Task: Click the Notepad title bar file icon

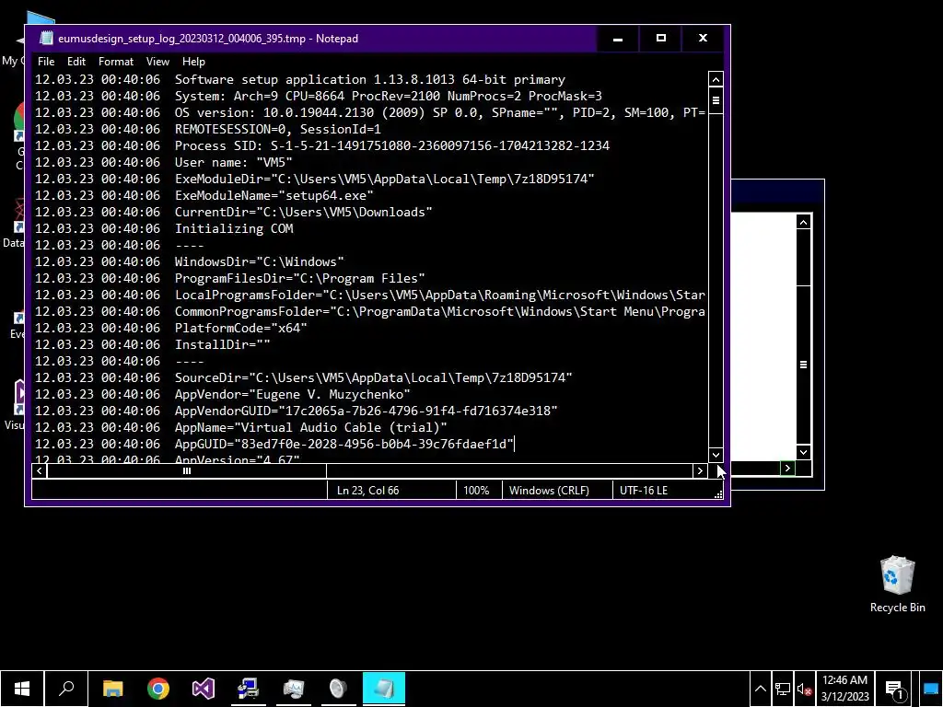Action: [46, 39]
